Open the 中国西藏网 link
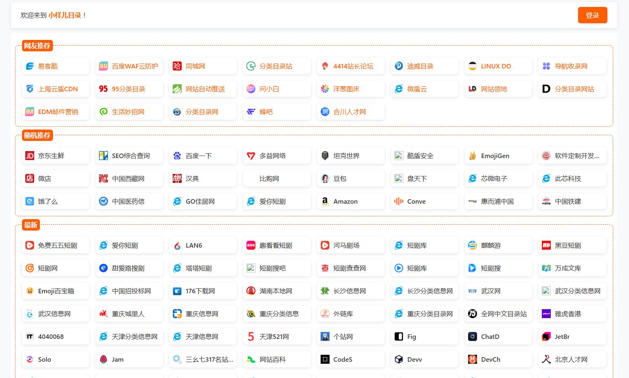Viewport: 629px width, 378px height. (x=128, y=178)
